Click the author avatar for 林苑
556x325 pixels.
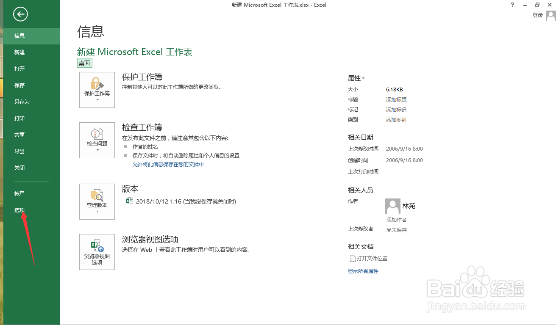(393, 206)
